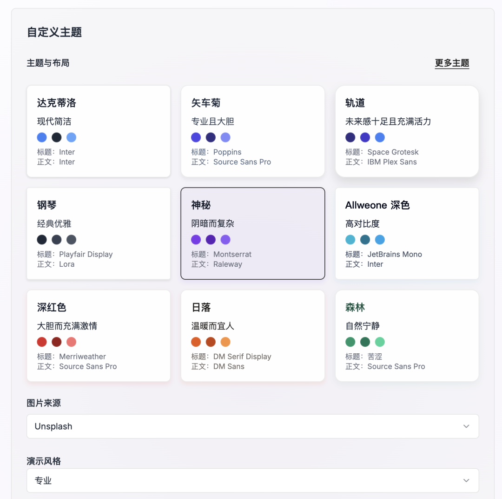Open the 演示风格 专业 dropdown
Image resolution: width=502 pixels, height=499 pixels.
point(253,480)
